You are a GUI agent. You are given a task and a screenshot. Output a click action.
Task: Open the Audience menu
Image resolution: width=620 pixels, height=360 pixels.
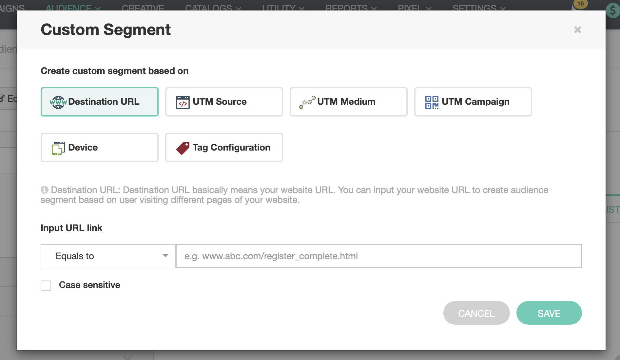(73, 7)
